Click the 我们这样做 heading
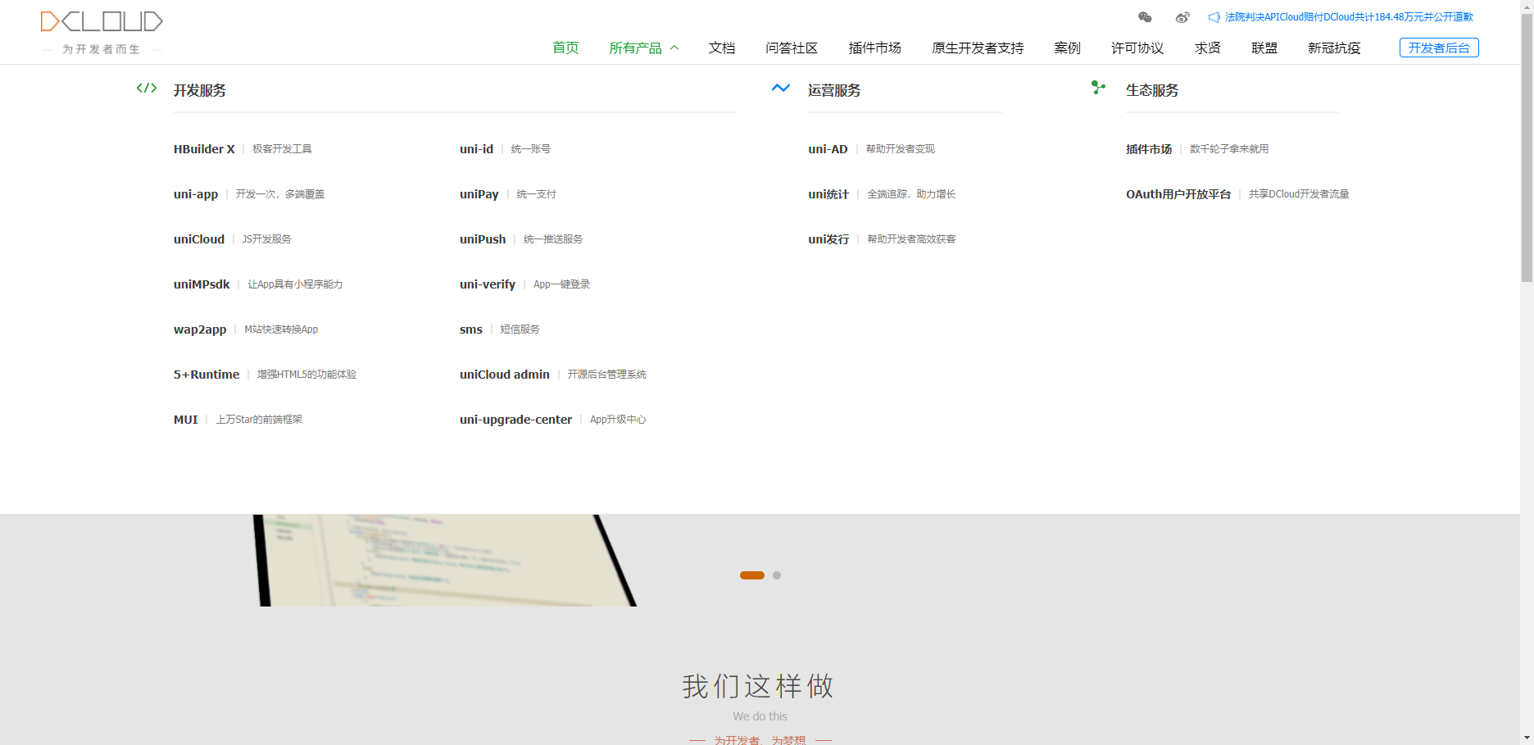The height and width of the screenshot is (745, 1534). tap(759, 686)
